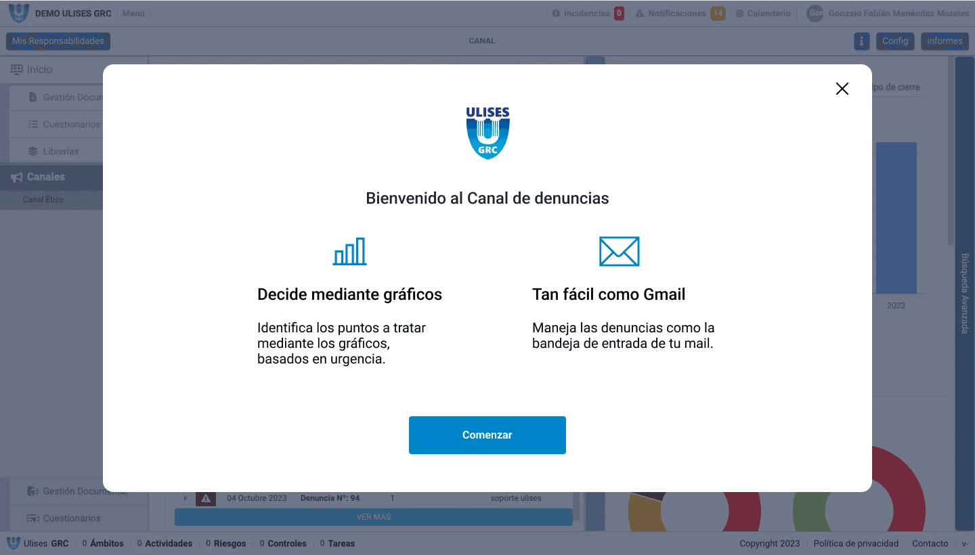This screenshot has width=975, height=555.
Task: Click the Cuestionarios icon at the sidebar bottom
Action: [32, 518]
